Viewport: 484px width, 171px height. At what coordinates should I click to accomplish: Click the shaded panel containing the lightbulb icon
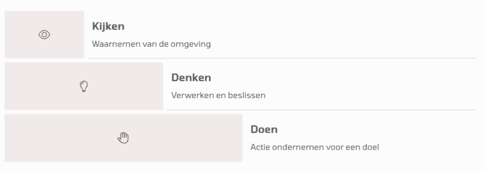[84, 86]
